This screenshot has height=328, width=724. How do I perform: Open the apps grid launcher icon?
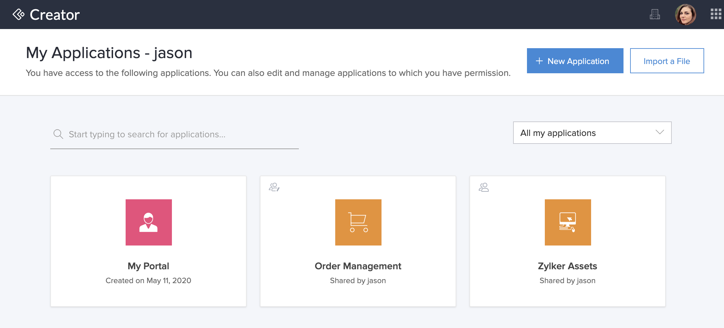(x=716, y=14)
